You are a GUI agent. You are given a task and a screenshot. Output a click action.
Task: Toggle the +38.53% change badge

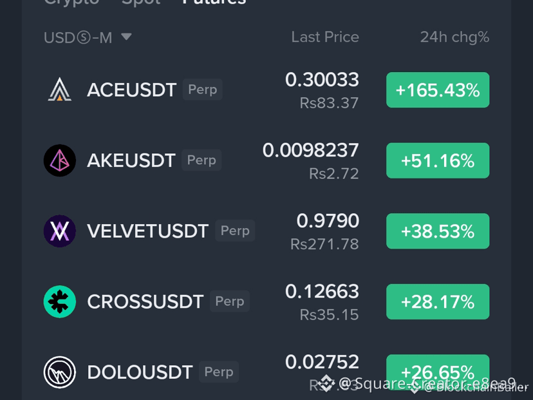pyautogui.click(x=438, y=231)
